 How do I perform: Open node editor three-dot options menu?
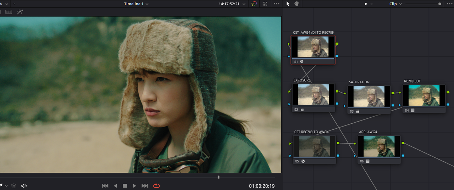449,4
